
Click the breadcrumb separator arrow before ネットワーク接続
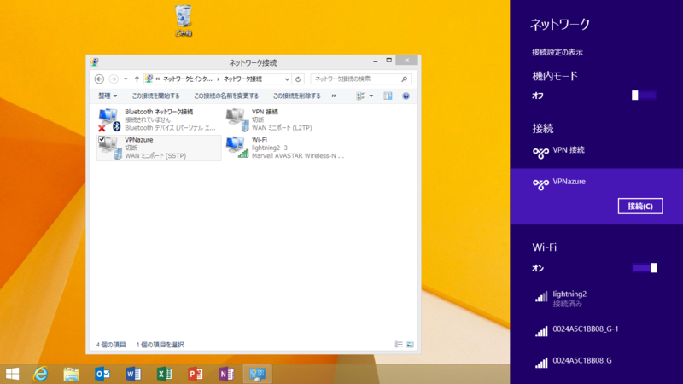219,79
